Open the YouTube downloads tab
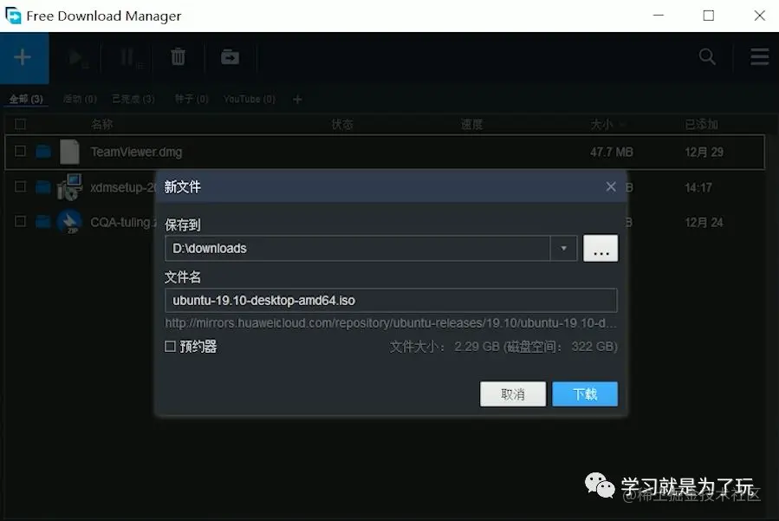This screenshot has width=779, height=521. (x=248, y=98)
